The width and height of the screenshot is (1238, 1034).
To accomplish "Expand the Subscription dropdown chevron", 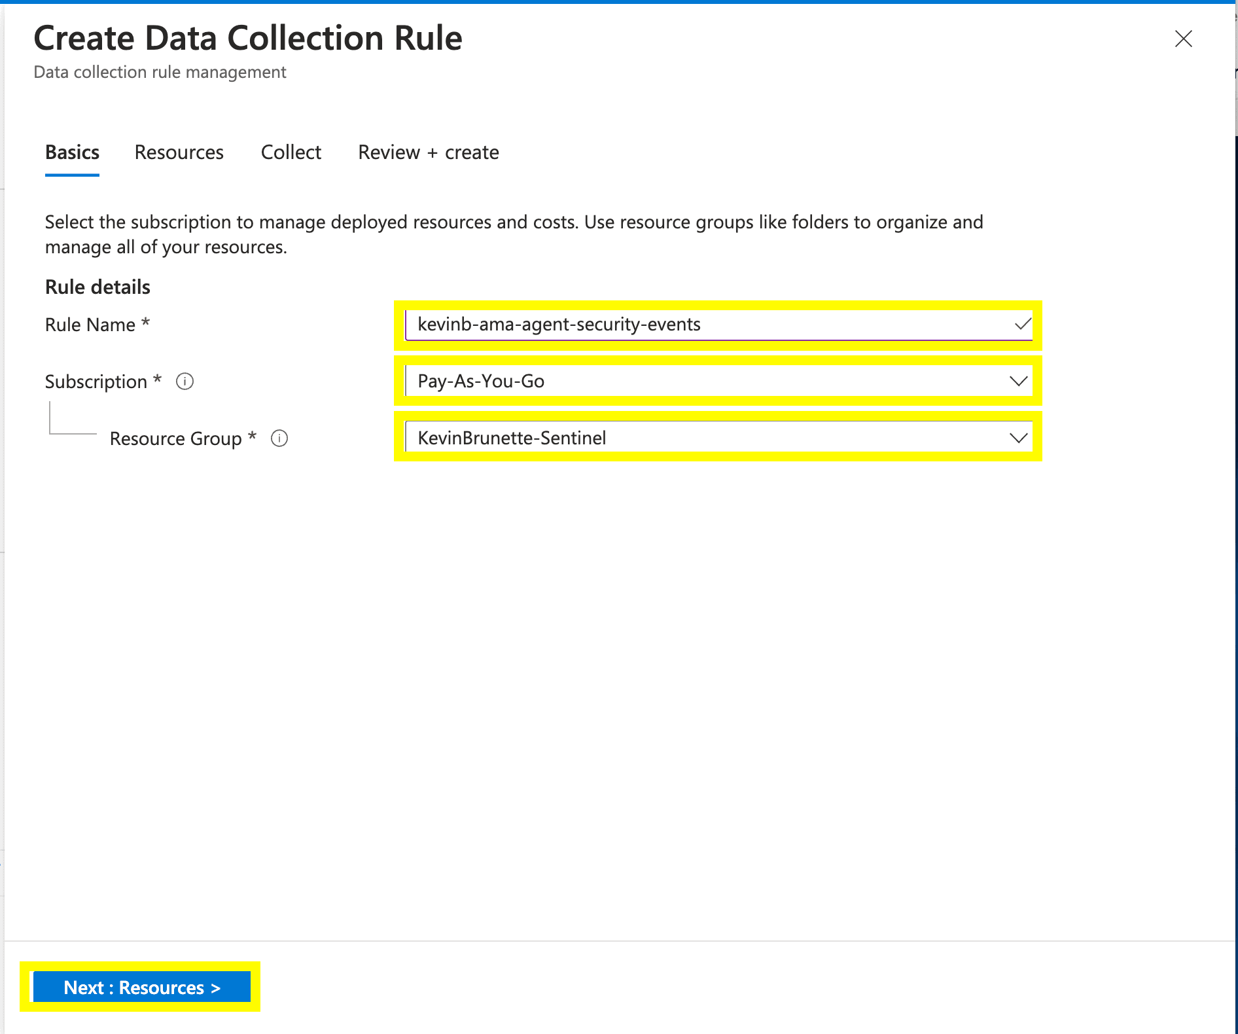I will coord(1018,381).
